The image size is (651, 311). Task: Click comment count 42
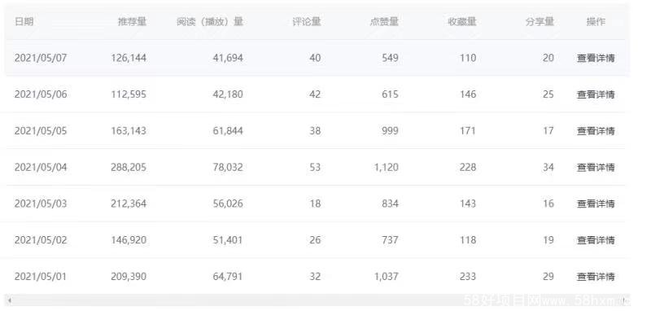click(315, 94)
